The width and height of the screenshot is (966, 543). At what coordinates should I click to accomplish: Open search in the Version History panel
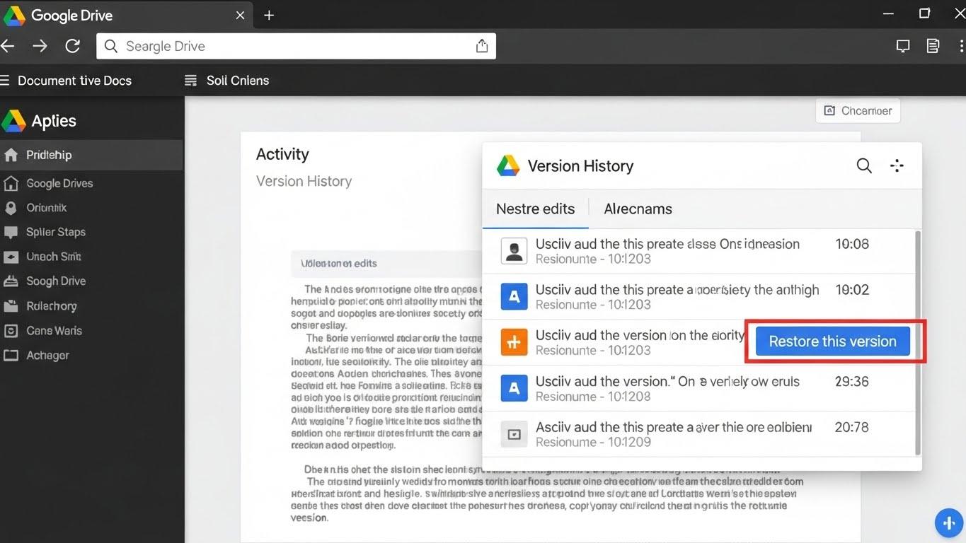click(x=863, y=165)
